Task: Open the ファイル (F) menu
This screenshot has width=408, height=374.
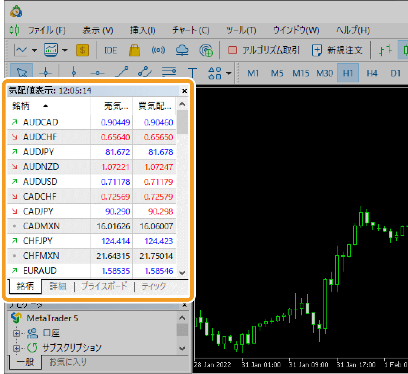Action: (47, 30)
